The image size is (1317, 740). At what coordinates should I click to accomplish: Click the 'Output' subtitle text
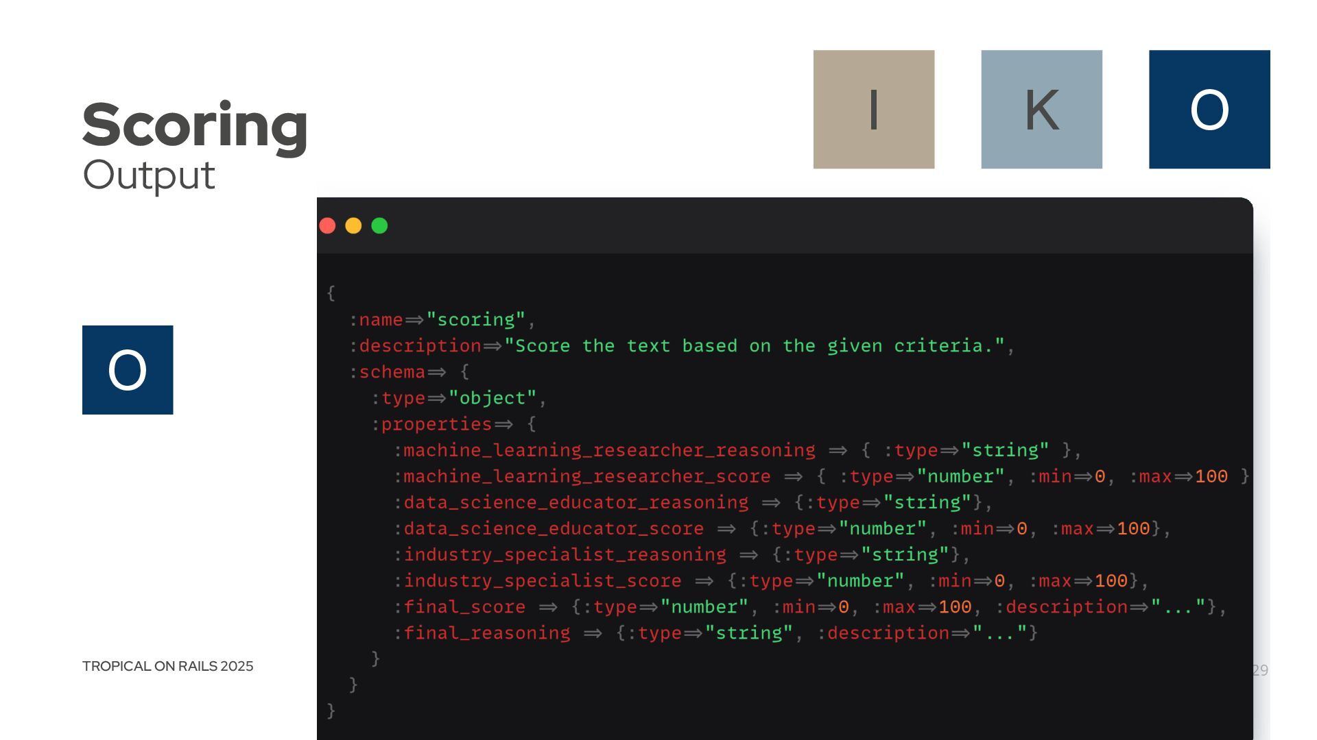(x=149, y=175)
